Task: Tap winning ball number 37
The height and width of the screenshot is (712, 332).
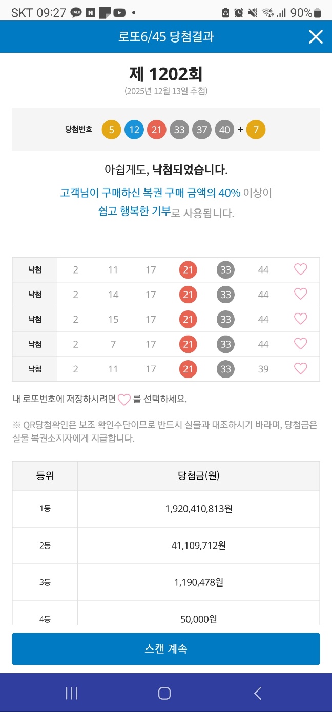Action: [202, 130]
